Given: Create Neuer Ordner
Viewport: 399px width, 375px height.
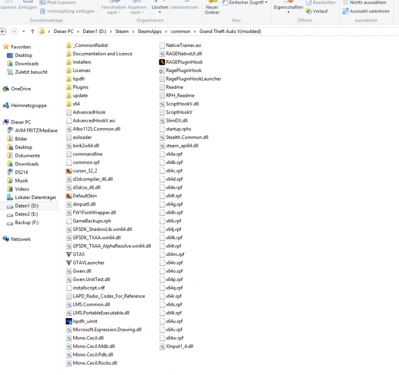Looking at the screenshot, I should pos(212,7).
